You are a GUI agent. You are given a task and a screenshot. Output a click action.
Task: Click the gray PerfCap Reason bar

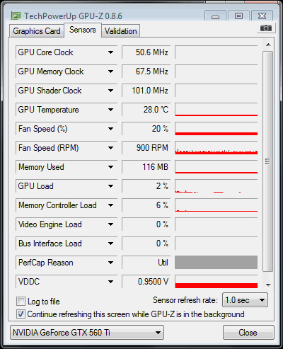(216, 263)
